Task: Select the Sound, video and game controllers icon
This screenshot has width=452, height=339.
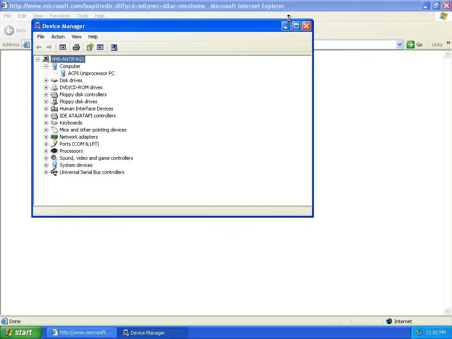Action: pos(54,158)
